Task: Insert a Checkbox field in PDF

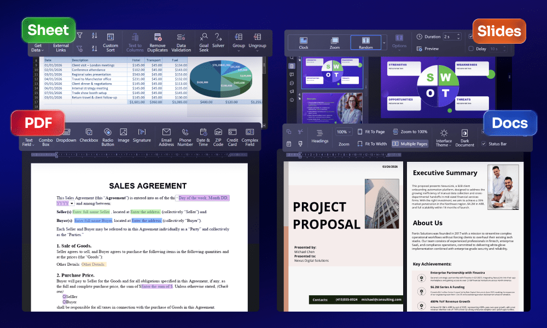Action: click(x=89, y=136)
